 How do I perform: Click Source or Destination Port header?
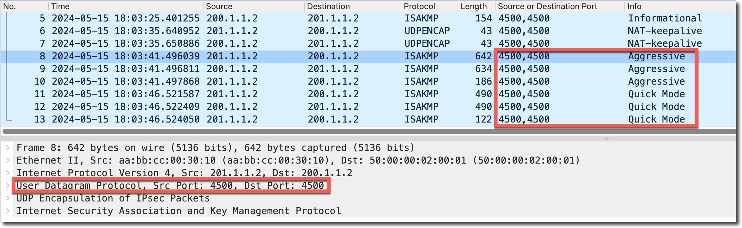[548, 6]
